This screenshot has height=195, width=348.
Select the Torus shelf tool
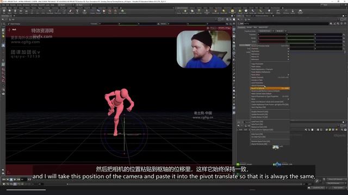21,11
